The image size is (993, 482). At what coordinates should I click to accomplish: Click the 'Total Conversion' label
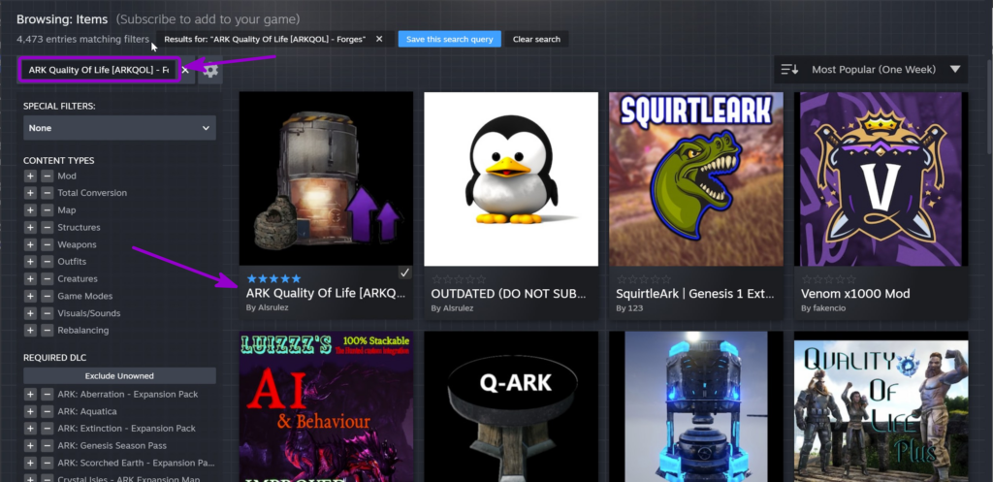point(92,193)
